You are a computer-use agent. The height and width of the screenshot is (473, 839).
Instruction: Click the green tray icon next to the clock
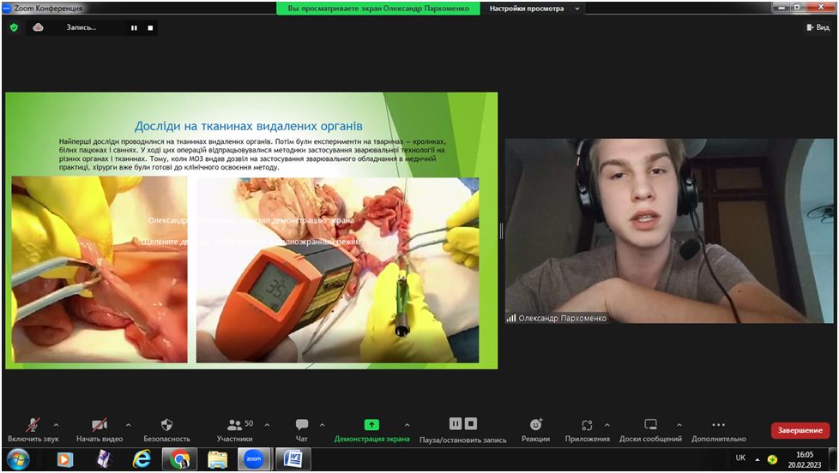[772, 459]
